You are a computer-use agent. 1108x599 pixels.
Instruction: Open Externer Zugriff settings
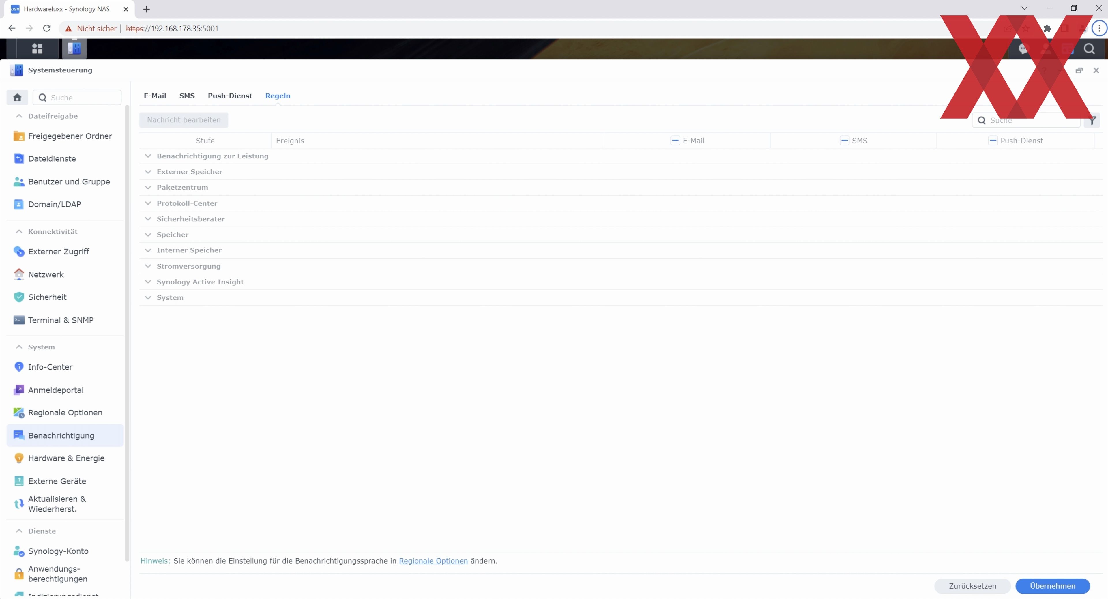pyautogui.click(x=65, y=252)
